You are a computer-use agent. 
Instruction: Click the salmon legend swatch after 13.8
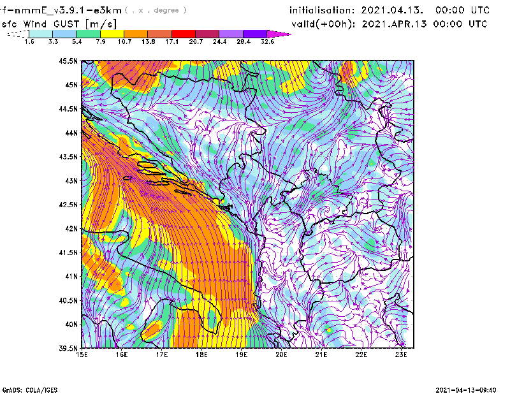160,34
